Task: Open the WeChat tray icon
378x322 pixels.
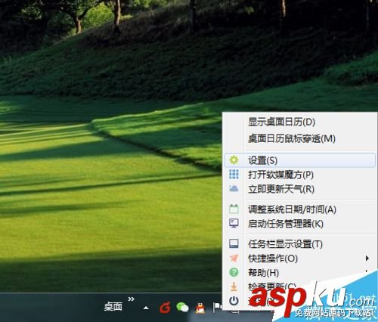Action: tap(182, 308)
